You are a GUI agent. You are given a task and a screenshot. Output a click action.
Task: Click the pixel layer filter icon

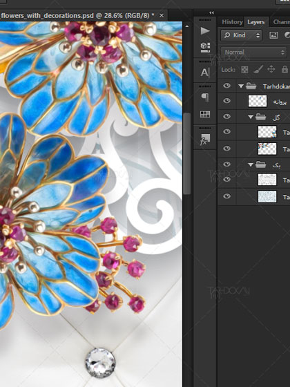273,35
